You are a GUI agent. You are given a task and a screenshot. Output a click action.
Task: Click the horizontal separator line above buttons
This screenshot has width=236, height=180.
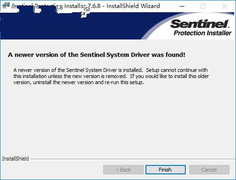click(x=133, y=159)
